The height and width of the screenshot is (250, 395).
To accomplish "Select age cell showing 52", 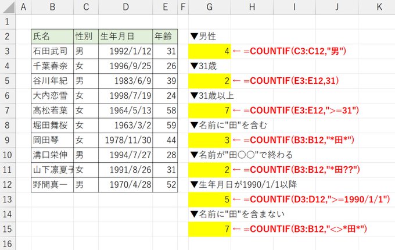I will point(165,185).
